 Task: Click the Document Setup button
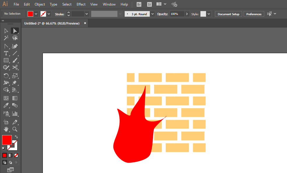[x=228, y=14]
